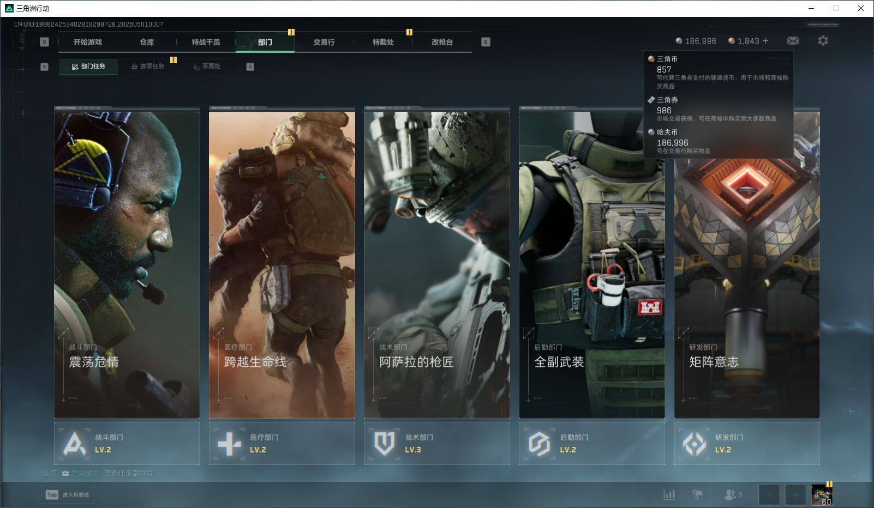Viewport: 874px width, 508px height.
Task: Minimize the 三角洲行动 window
Action: 811,8
